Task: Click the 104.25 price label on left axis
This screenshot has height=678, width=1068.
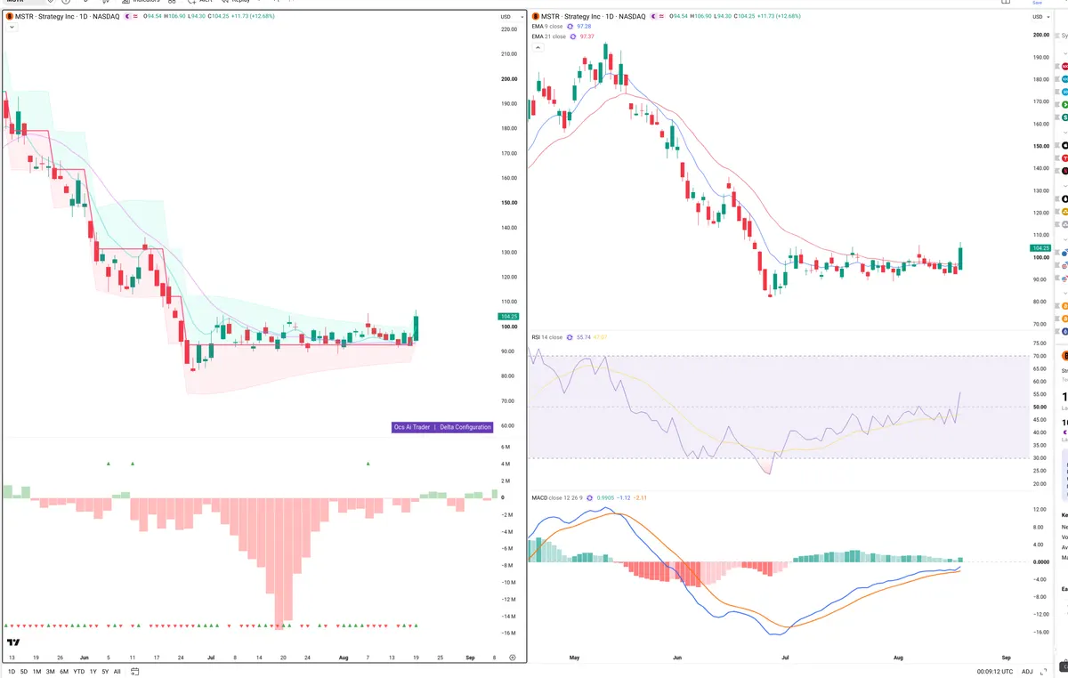Action: pyautogui.click(x=510, y=317)
